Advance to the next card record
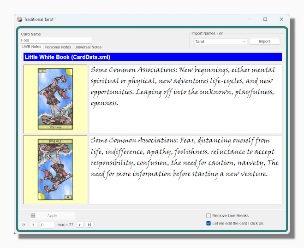The height and width of the screenshot is (248, 304). point(80,225)
